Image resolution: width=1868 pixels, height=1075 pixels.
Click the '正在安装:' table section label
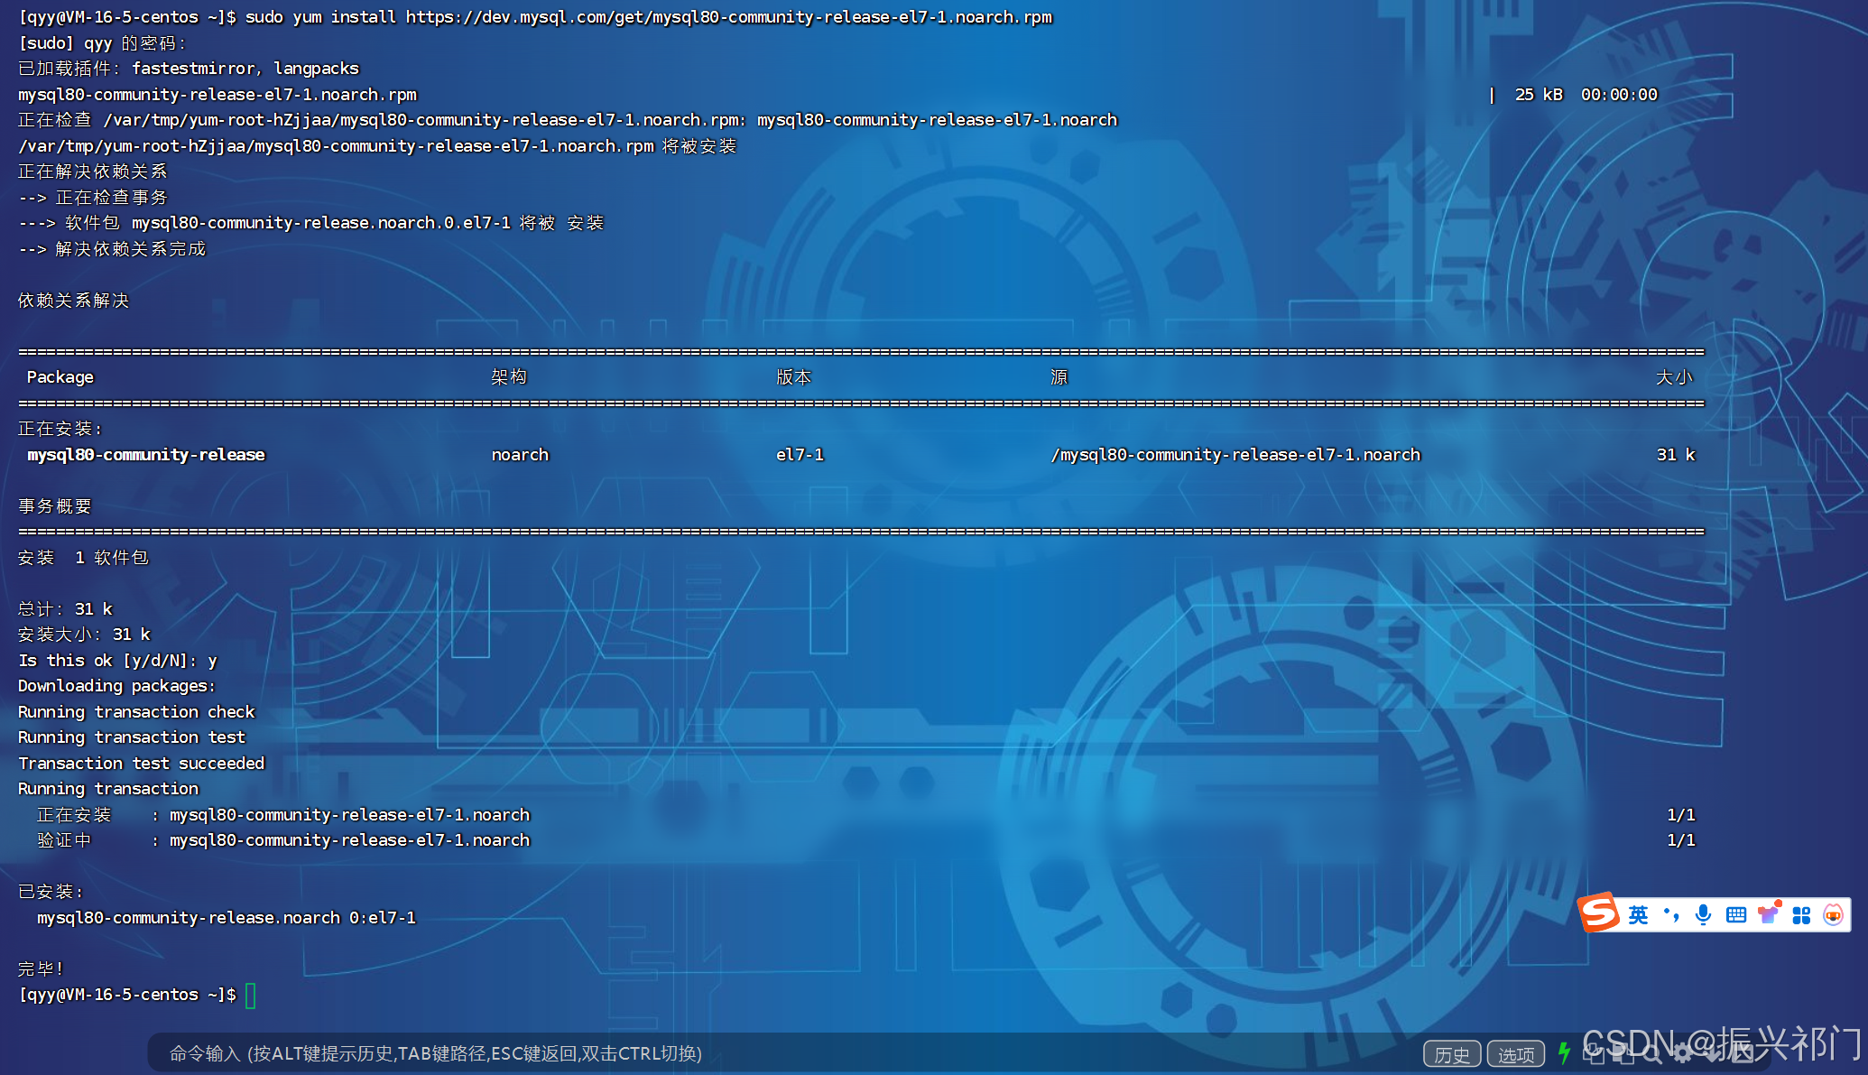(60, 429)
